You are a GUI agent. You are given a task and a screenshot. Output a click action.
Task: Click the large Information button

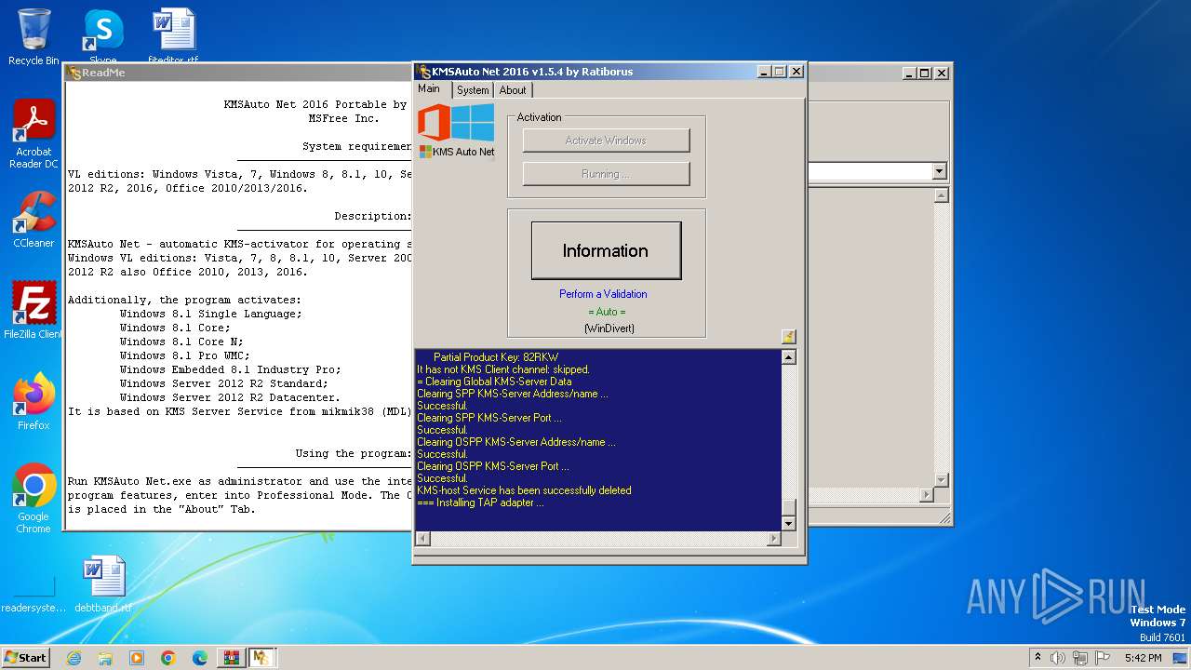click(606, 250)
